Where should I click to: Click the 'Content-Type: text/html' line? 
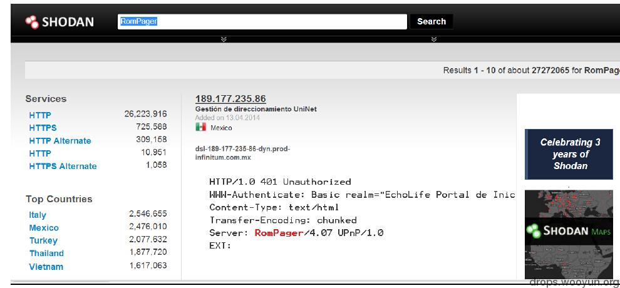click(x=274, y=207)
